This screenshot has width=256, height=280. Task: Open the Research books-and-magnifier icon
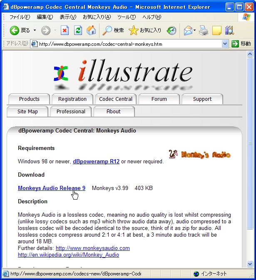(x=229, y=30)
